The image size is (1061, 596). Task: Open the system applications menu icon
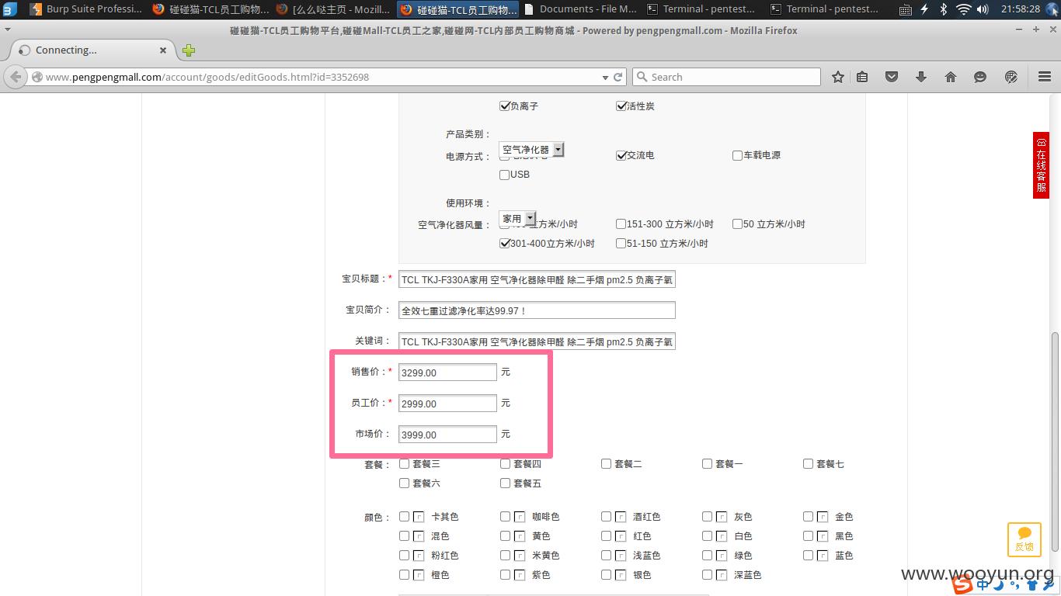tap(9, 9)
